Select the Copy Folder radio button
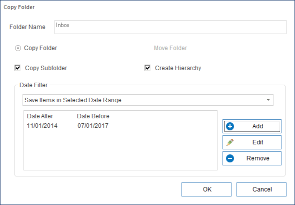This screenshot has height=205, width=295. [x=18, y=48]
